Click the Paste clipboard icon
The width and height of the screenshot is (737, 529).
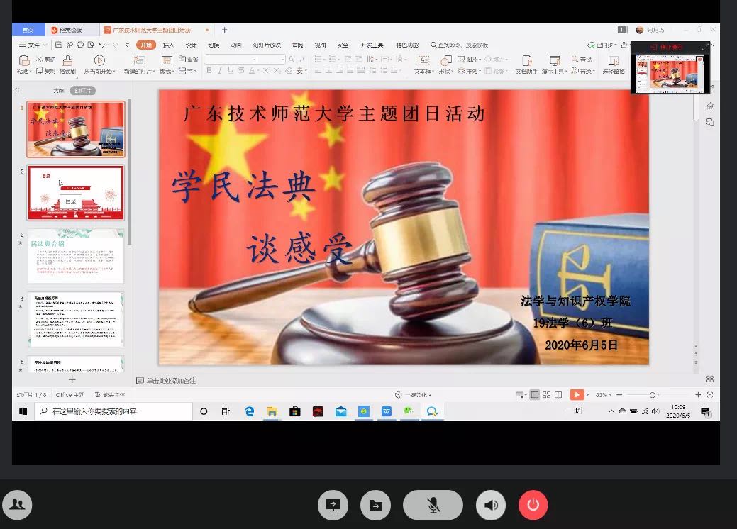23,61
